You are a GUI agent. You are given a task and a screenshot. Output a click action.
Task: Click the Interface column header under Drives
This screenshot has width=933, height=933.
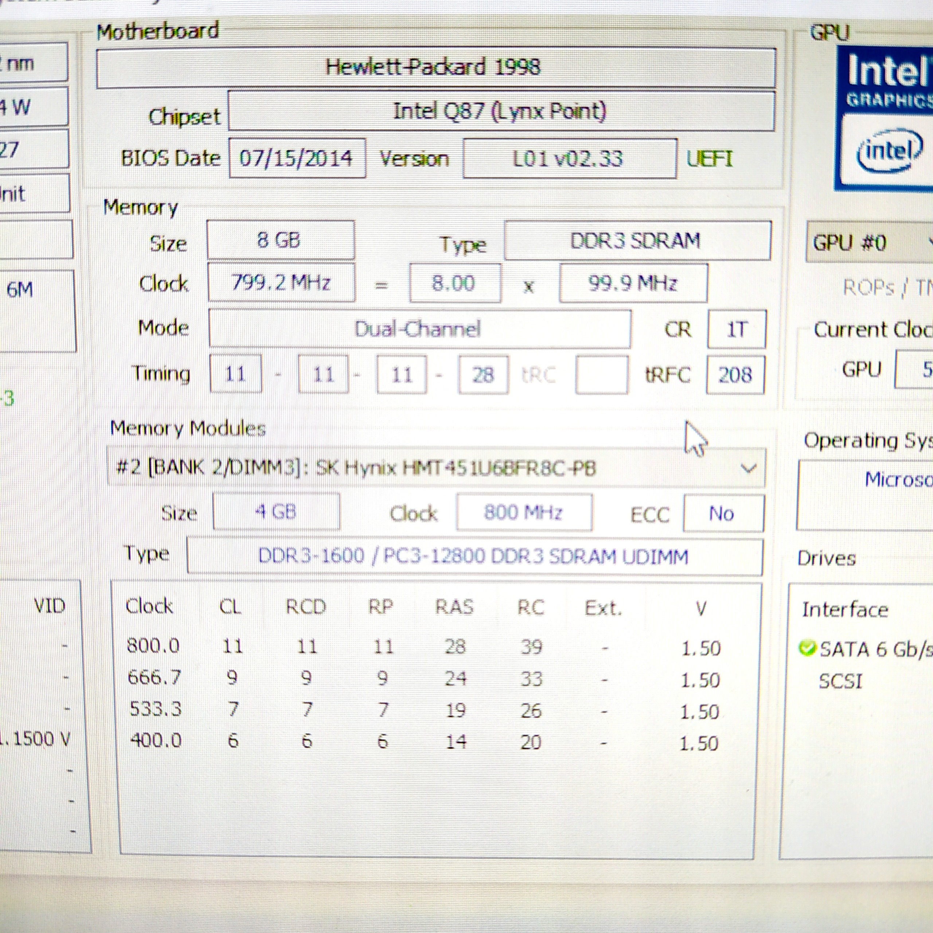point(845,609)
